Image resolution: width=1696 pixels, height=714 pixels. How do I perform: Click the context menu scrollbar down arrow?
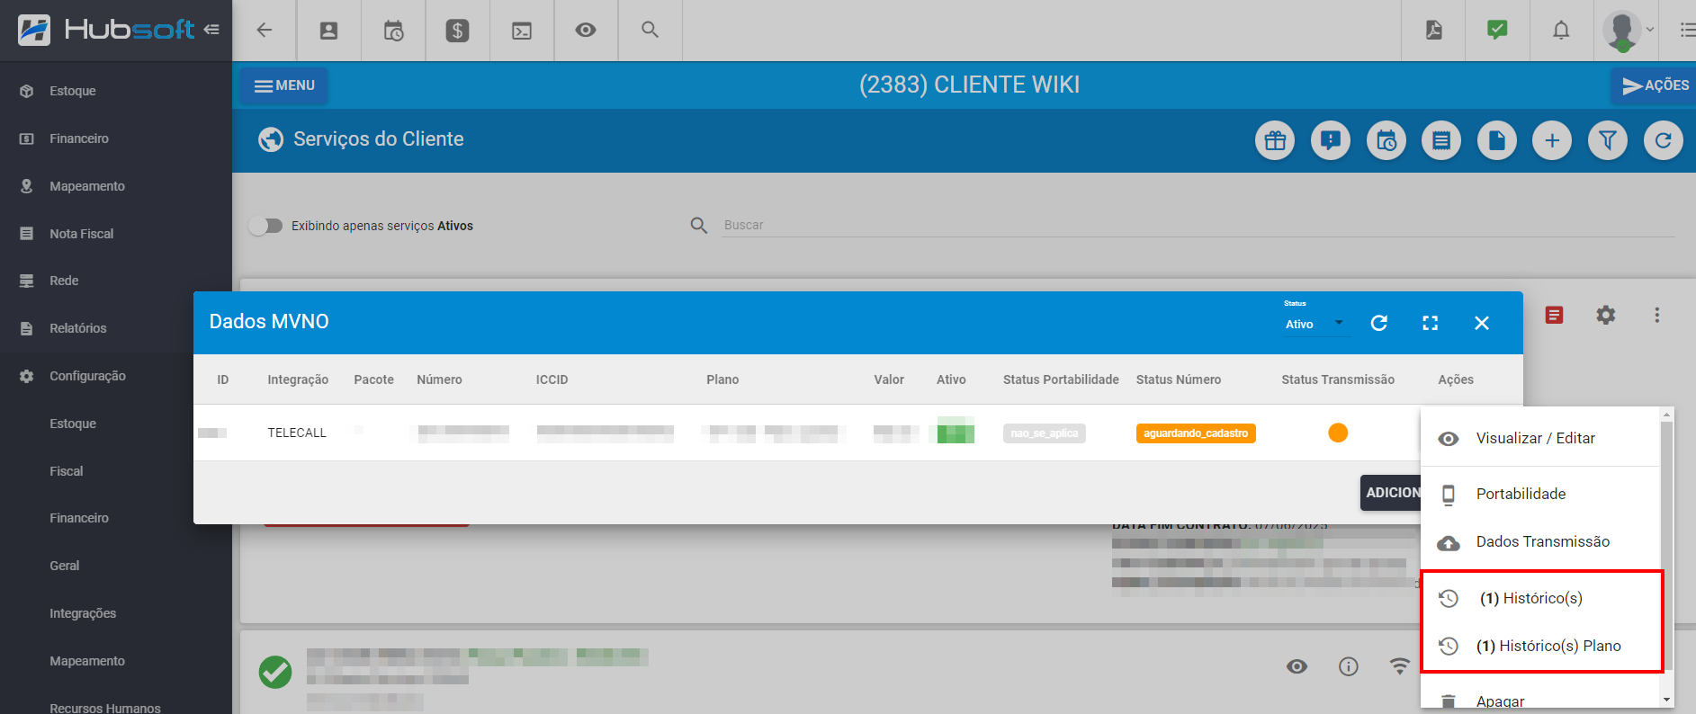coord(1666,700)
